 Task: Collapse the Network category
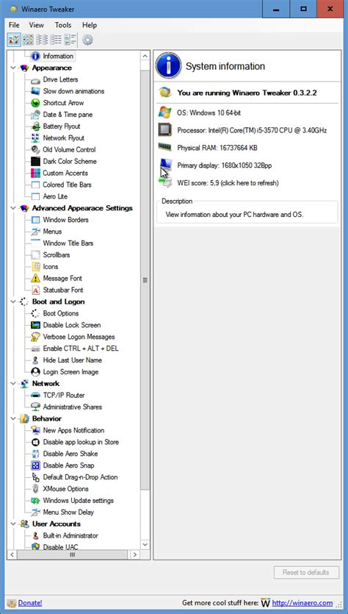tap(14, 383)
